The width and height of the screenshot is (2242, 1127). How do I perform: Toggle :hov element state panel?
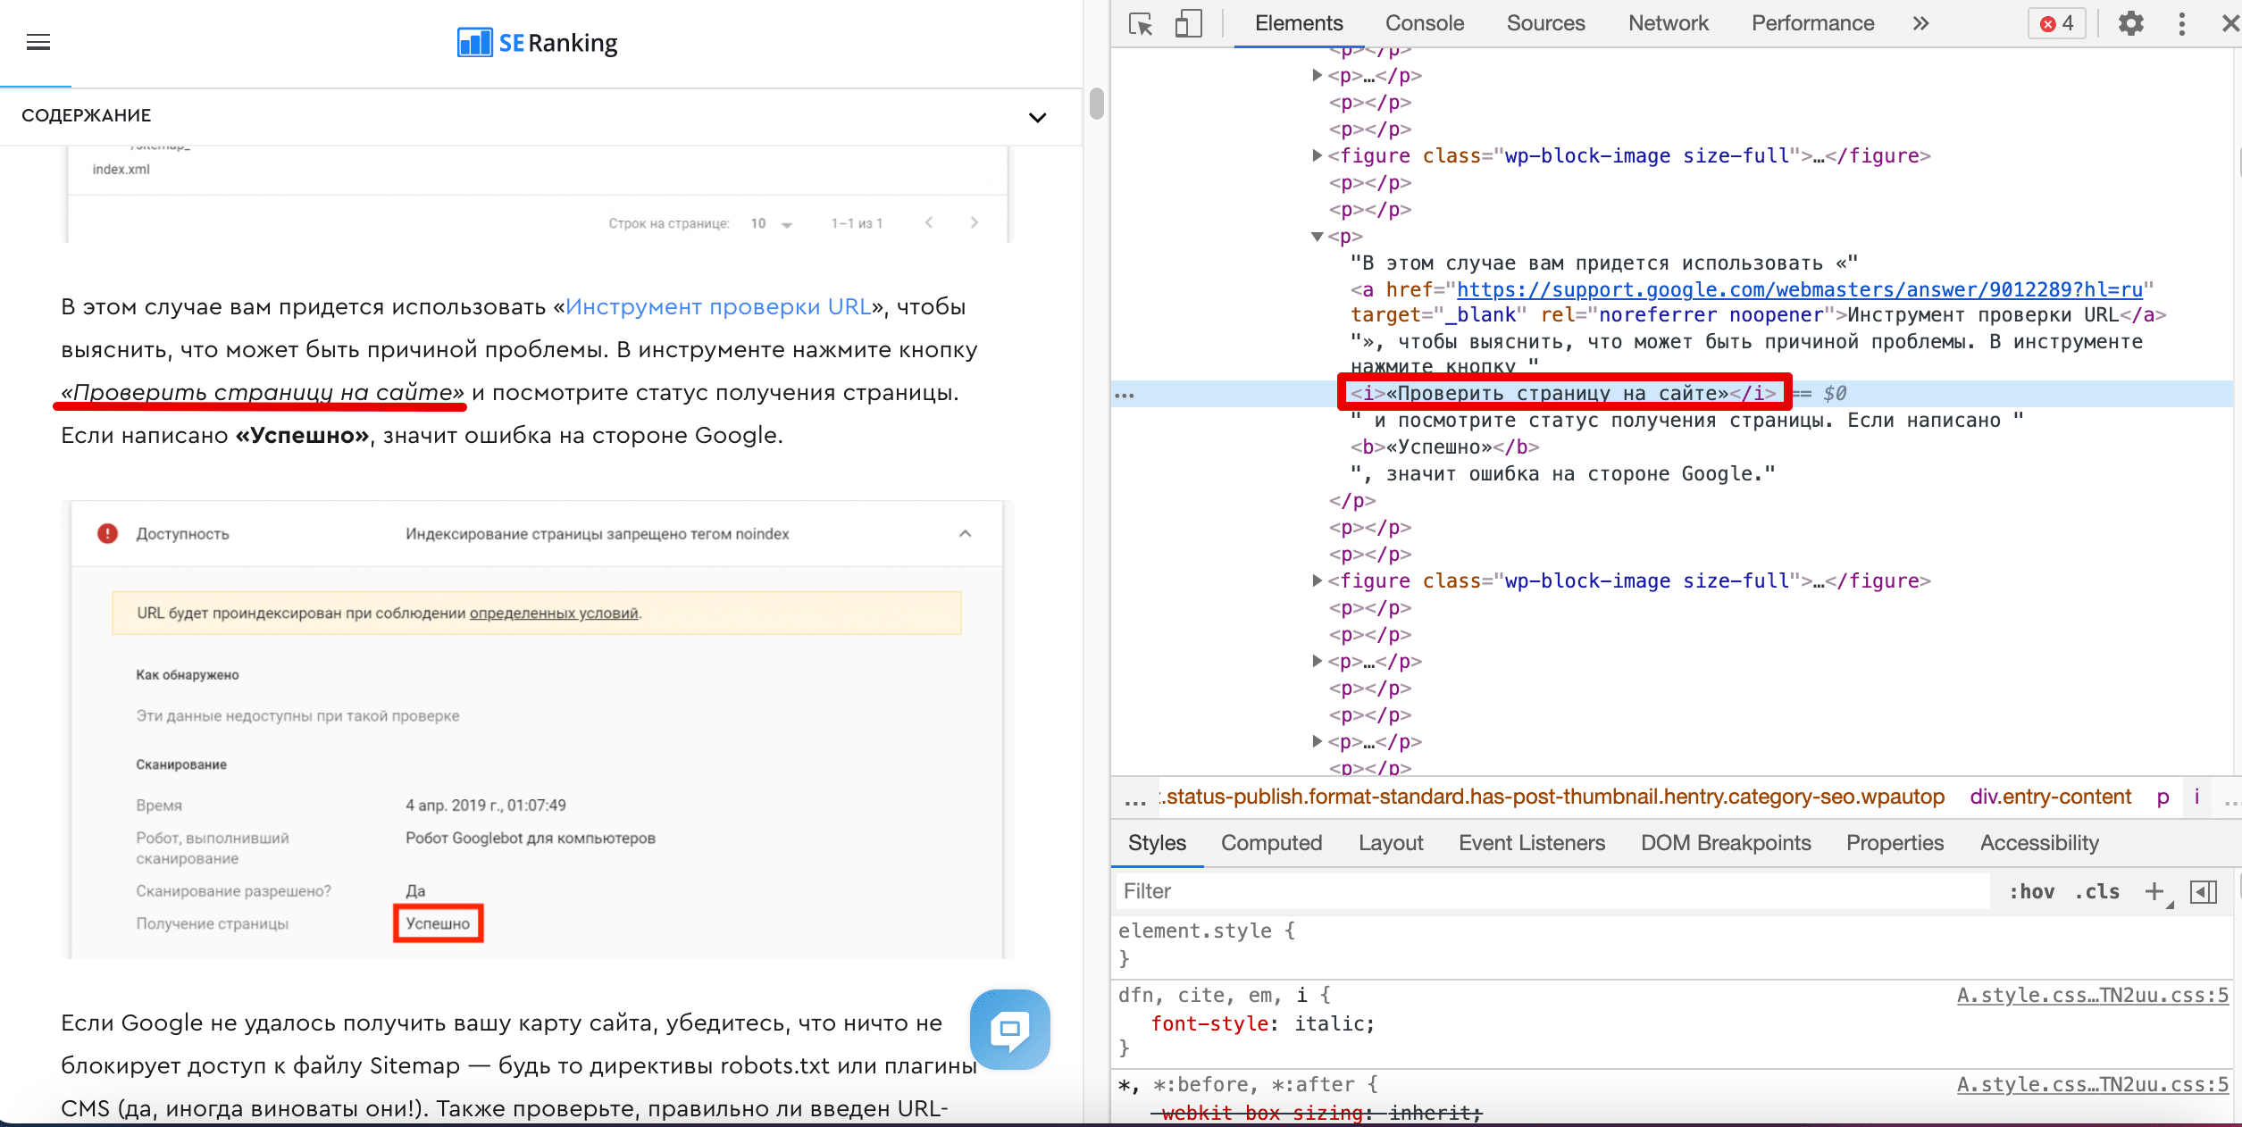[x=2031, y=891]
